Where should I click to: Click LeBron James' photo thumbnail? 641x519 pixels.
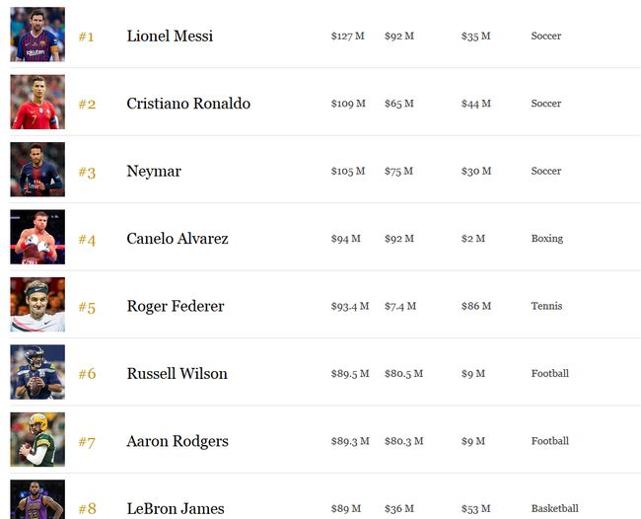[x=37, y=499]
